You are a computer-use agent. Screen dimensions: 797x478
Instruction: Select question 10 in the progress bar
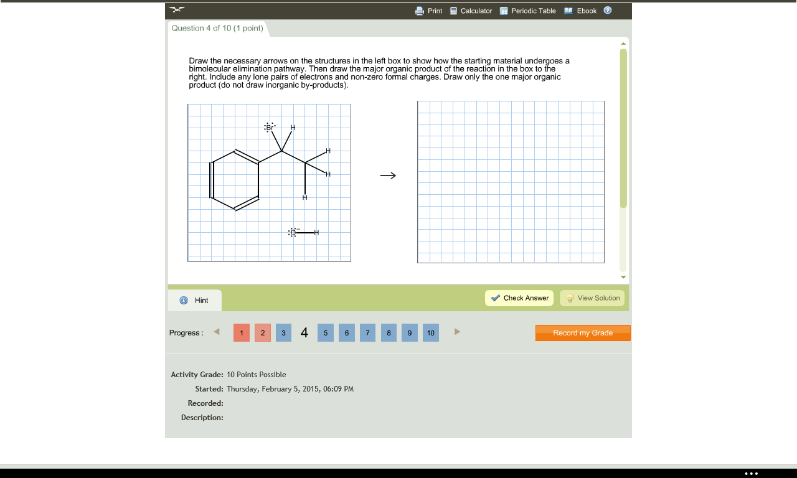(430, 332)
